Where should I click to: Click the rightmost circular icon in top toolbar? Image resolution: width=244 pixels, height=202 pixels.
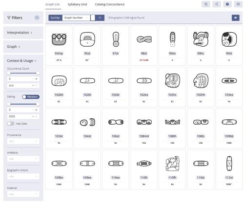[x=238, y=4]
